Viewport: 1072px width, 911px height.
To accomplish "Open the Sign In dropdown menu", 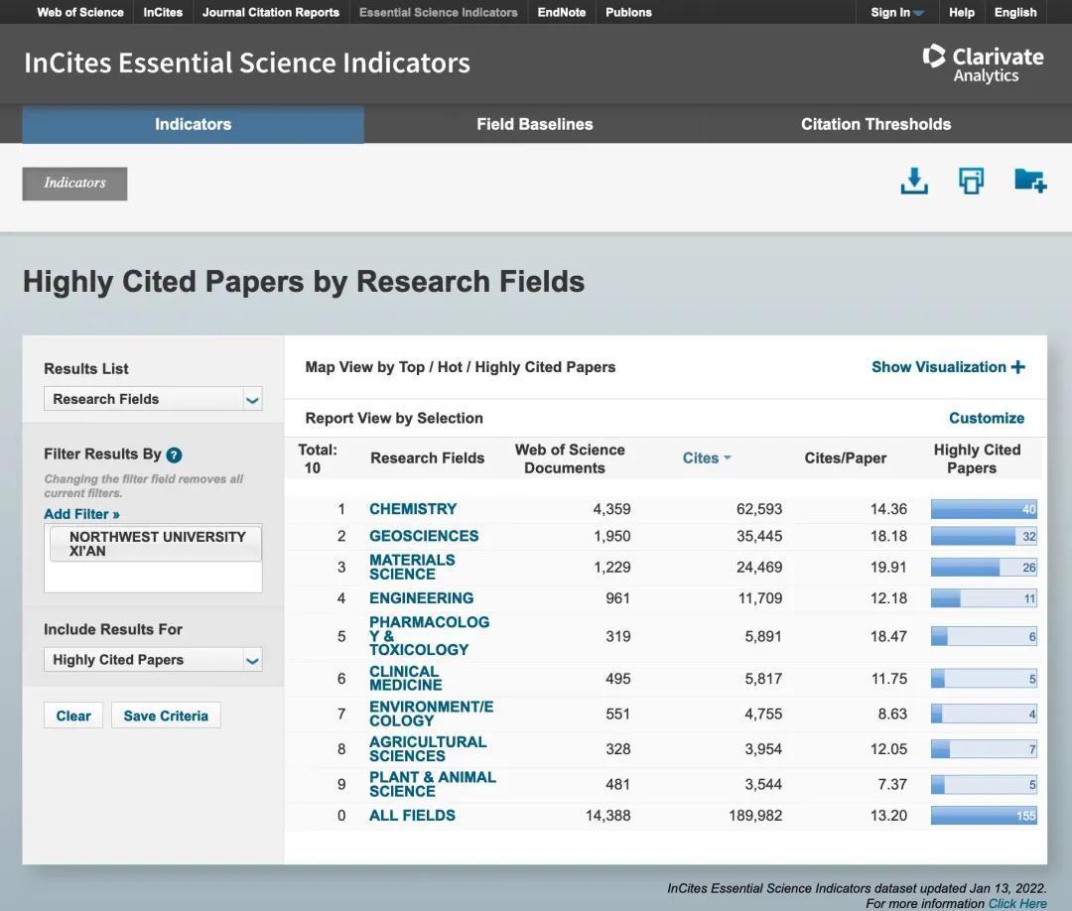I will pos(897,13).
